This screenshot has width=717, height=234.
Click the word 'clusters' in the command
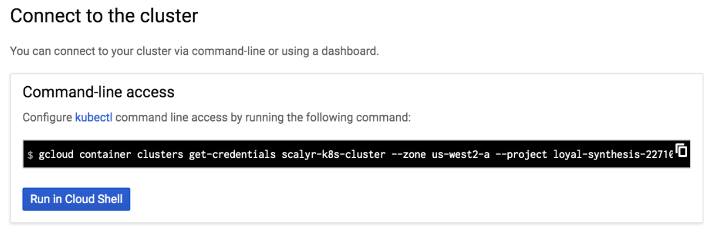[160, 155]
